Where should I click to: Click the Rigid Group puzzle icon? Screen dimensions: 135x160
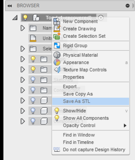pos(57,46)
